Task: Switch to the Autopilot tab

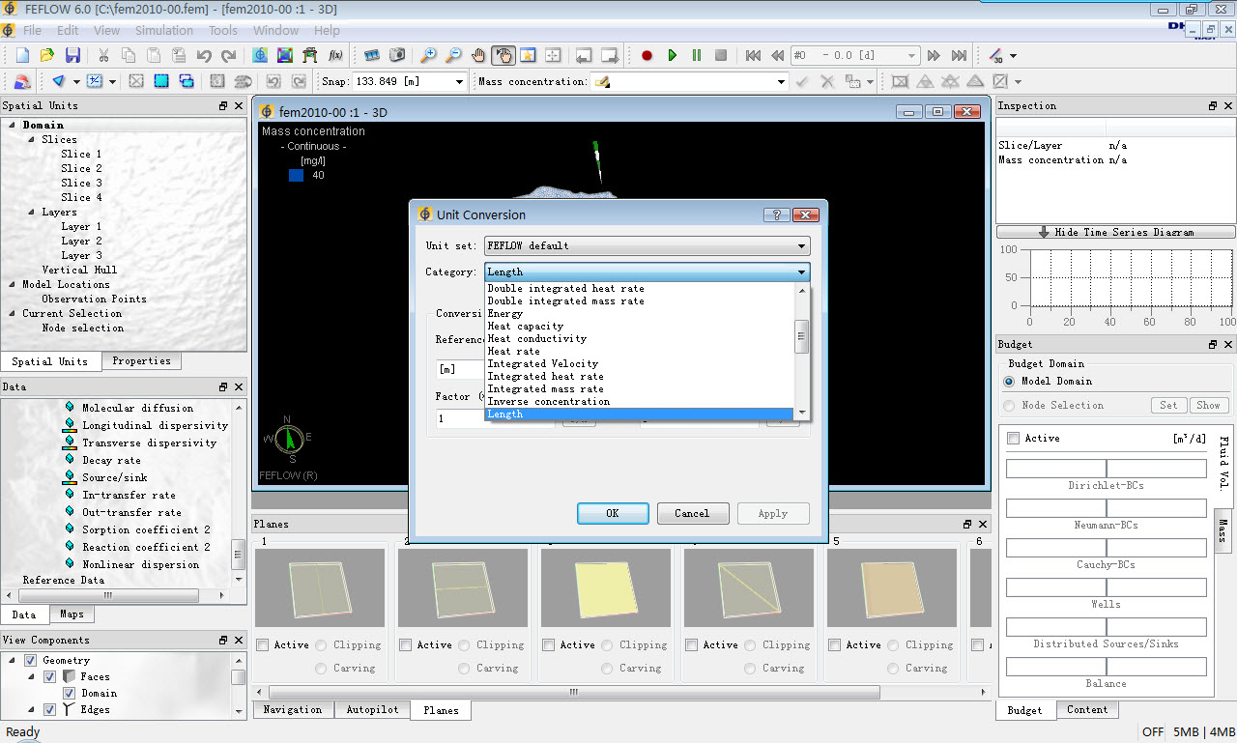Action: tap(372, 709)
